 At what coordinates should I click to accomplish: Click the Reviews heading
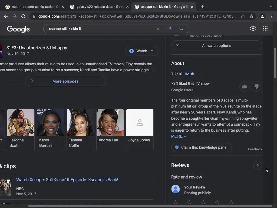[180, 165]
